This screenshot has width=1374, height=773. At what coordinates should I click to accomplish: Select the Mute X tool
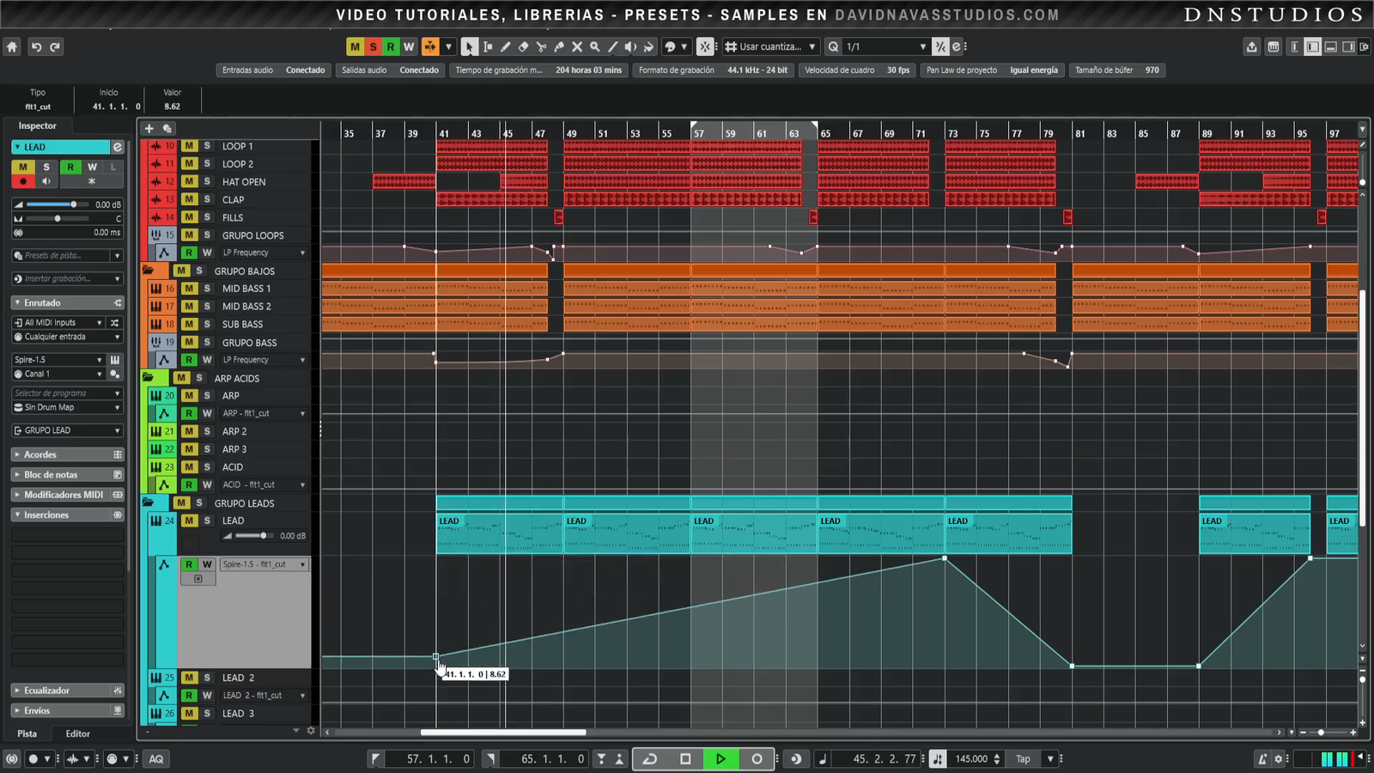577,47
